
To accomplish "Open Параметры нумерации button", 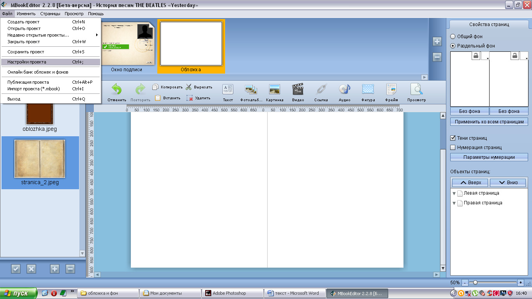I will [489, 157].
